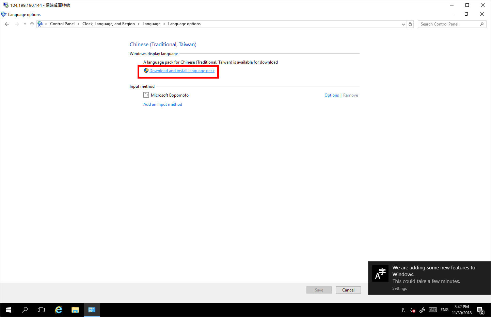
Task: Open the clock showing 3:42 PM
Action: pos(462,310)
